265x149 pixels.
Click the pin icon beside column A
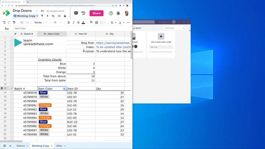(x=15, y=34)
